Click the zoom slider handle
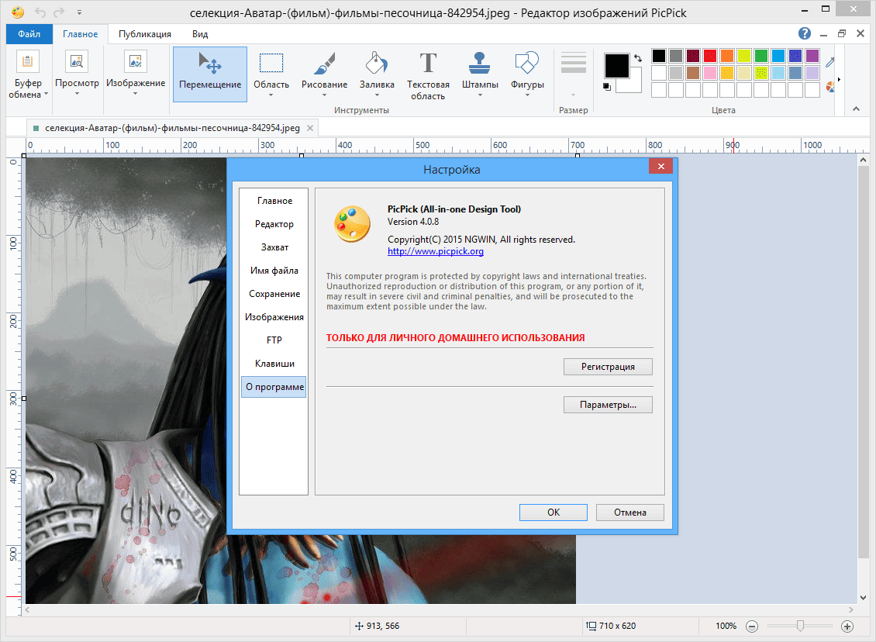The image size is (876, 642). pyautogui.click(x=800, y=626)
